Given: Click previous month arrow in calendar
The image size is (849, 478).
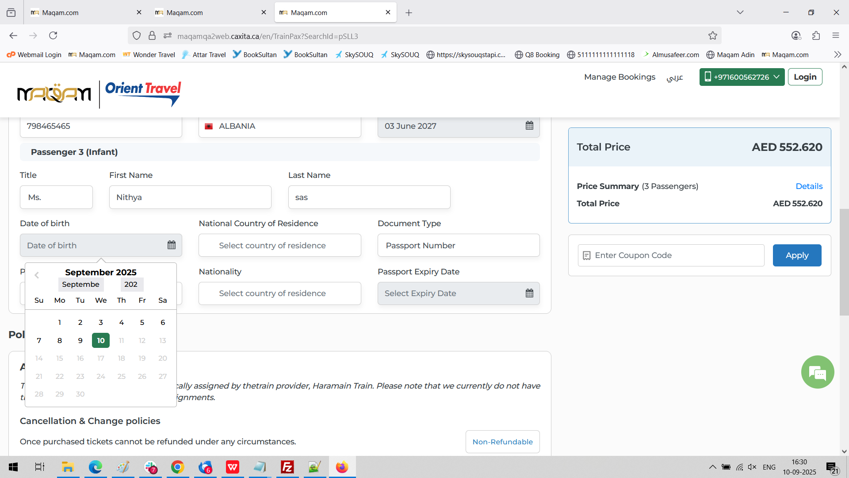Looking at the screenshot, I should 37,275.
